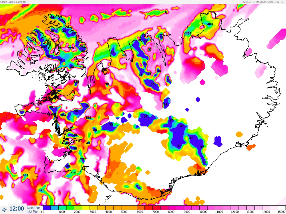Select the dark blue legend swatch at 0 ft
This screenshot has height=214, width=286.
[47, 208]
